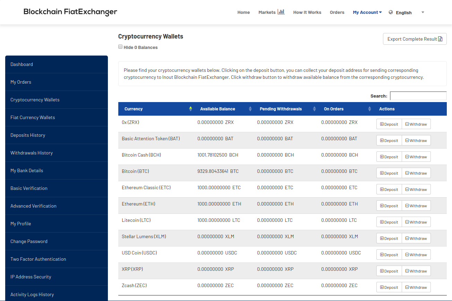Open the language selector caret at top right
The image size is (452, 301).
[423, 12]
